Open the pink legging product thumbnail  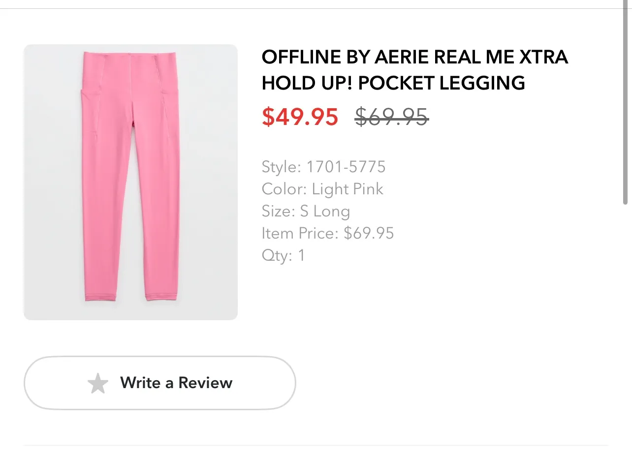(x=130, y=181)
